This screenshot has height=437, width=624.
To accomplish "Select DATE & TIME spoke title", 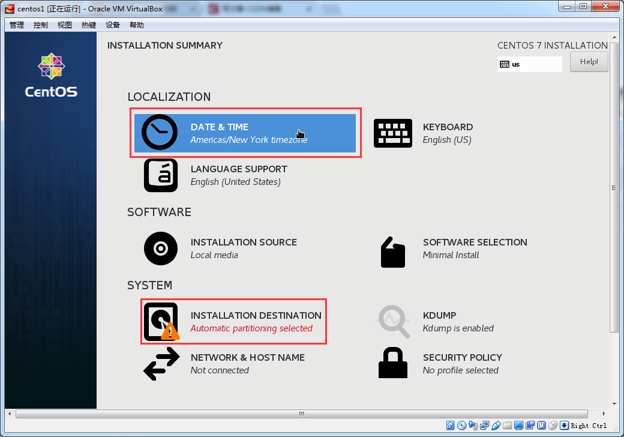I will point(219,127).
